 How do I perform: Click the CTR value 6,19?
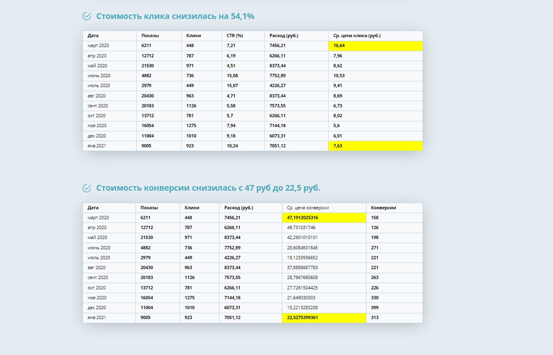tap(231, 56)
